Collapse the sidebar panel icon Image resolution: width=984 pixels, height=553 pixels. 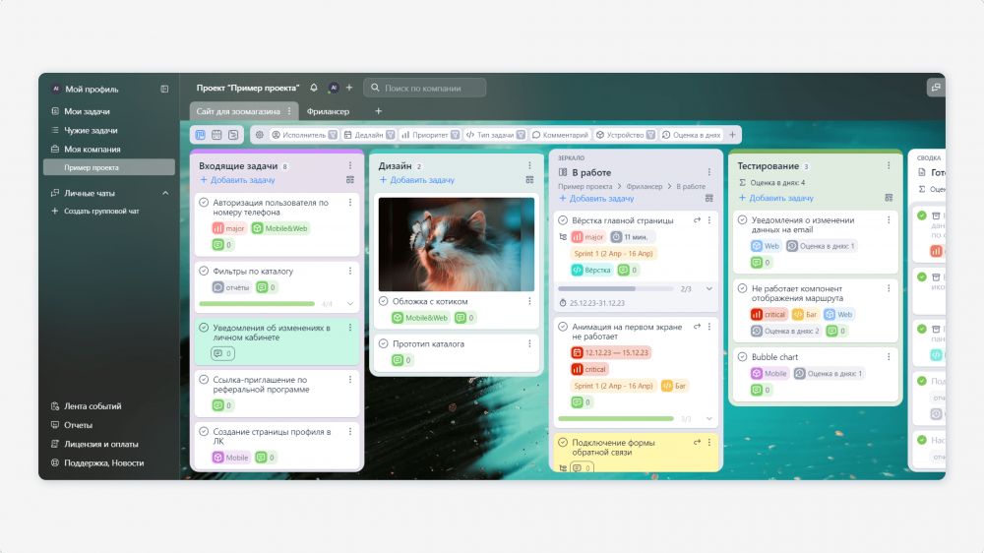pos(164,90)
